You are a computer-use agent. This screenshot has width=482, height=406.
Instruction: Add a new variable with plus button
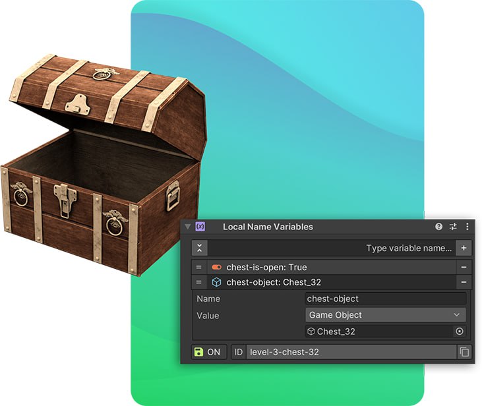coord(464,248)
